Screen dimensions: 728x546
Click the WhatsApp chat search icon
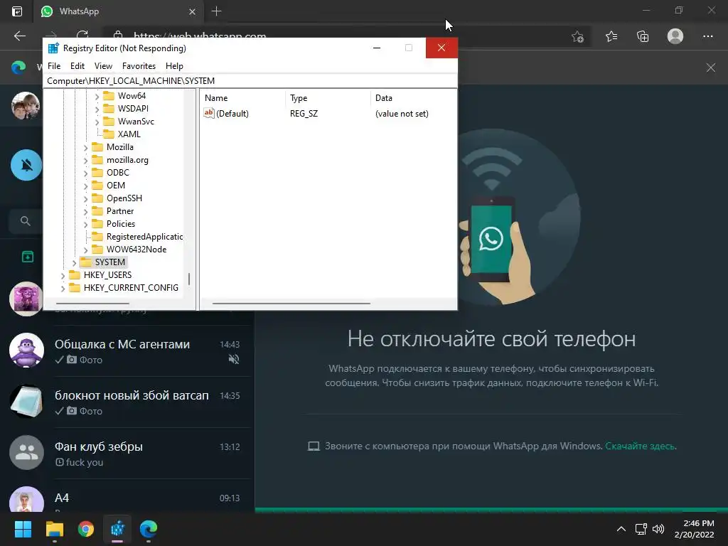click(x=26, y=221)
